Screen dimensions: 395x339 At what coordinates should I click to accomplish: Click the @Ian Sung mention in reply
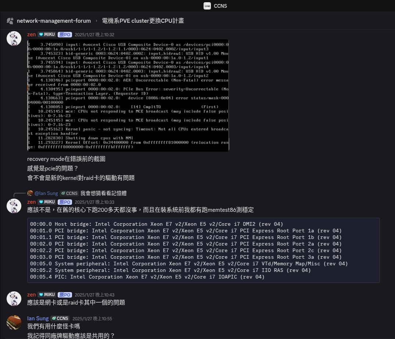(46, 193)
